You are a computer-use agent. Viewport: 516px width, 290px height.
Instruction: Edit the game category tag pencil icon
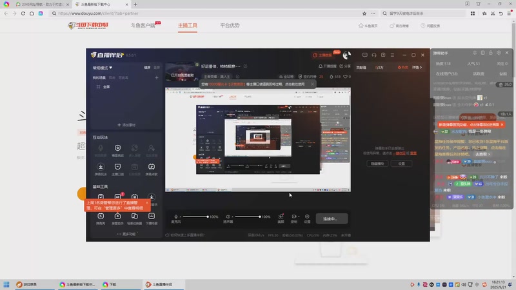pyautogui.click(x=237, y=76)
